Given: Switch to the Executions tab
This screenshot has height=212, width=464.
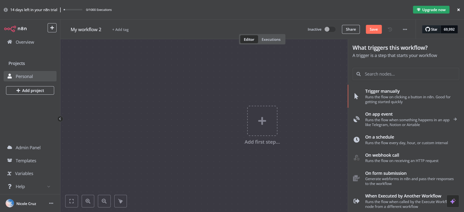Looking at the screenshot, I should (271, 39).
